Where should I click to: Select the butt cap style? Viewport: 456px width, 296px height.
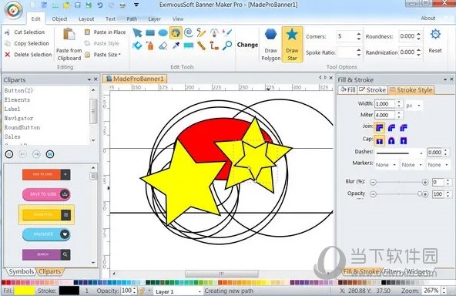coord(380,141)
